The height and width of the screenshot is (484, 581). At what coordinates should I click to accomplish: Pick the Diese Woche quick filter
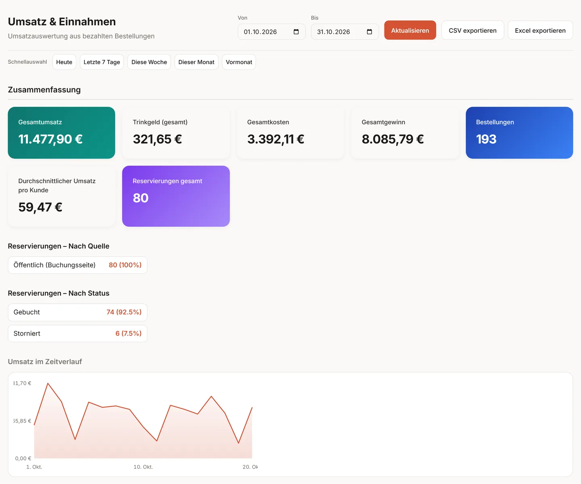tap(149, 62)
